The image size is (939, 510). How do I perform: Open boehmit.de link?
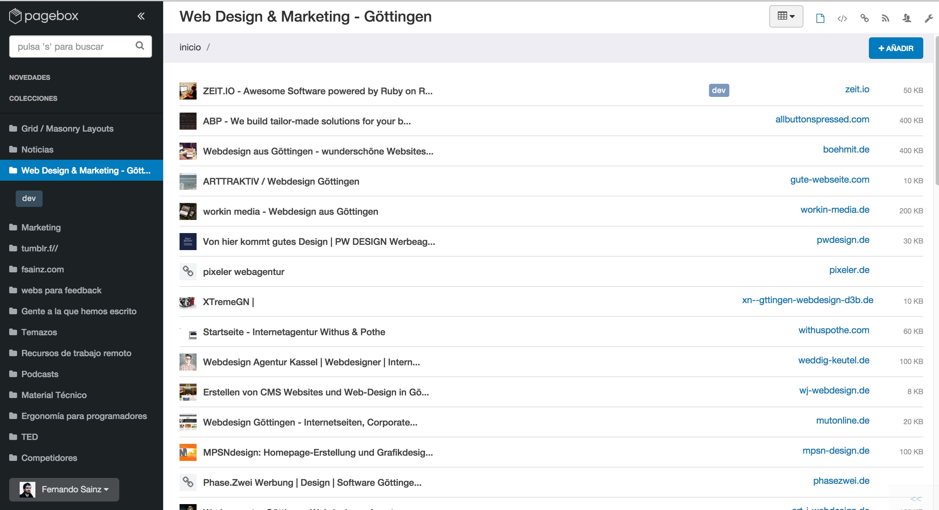tap(846, 149)
